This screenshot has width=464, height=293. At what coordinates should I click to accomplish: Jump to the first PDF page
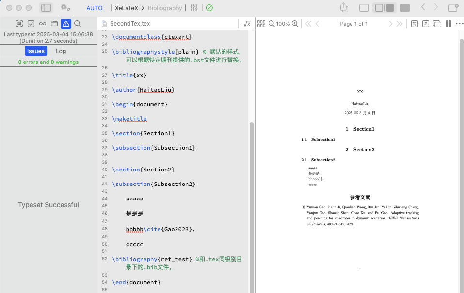[308, 24]
